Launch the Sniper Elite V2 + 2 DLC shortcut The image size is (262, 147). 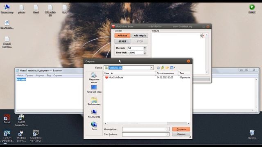(36, 136)
